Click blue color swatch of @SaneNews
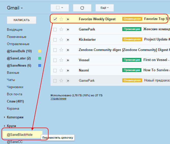 [40, 66]
